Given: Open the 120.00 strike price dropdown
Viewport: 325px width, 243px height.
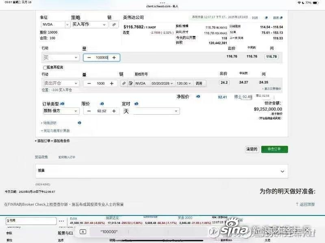Looking at the screenshot, I should click(x=184, y=83).
